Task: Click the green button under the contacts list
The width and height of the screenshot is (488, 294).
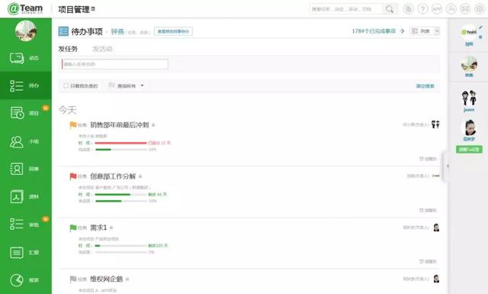Action: pyautogui.click(x=469, y=150)
